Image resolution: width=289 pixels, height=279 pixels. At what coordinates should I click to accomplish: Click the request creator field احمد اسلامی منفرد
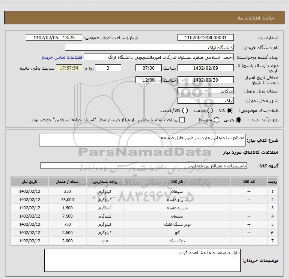pos(159,57)
